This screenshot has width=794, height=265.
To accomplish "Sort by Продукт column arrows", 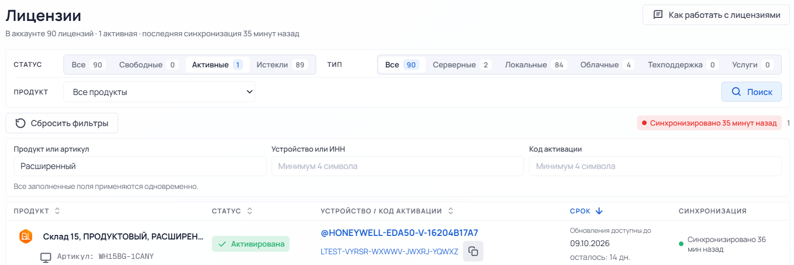I will (x=57, y=211).
